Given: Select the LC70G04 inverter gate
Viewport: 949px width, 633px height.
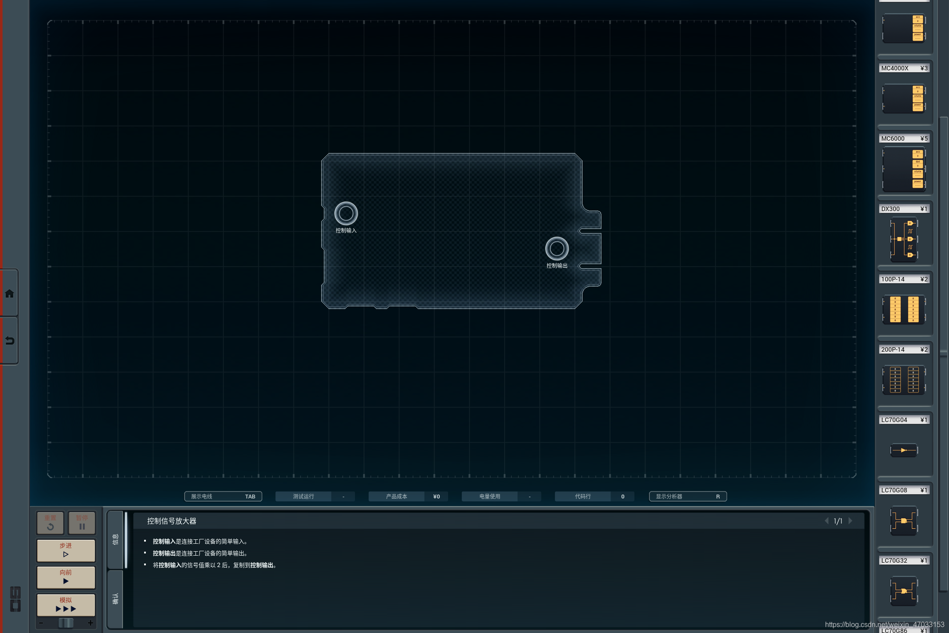Looking at the screenshot, I should (x=904, y=450).
